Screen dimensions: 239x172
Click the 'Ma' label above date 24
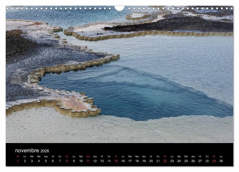179,156
